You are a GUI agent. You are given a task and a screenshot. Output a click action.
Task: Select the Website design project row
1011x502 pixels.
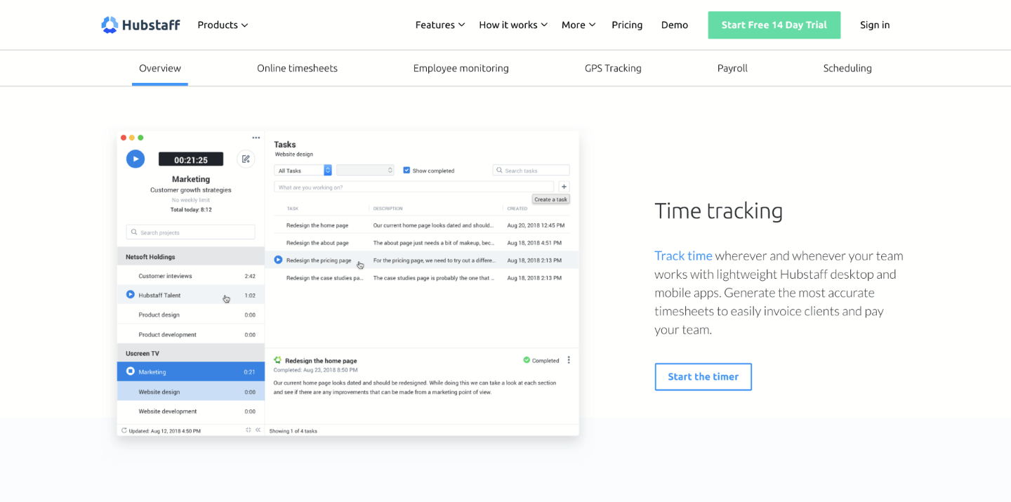pos(191,392)
